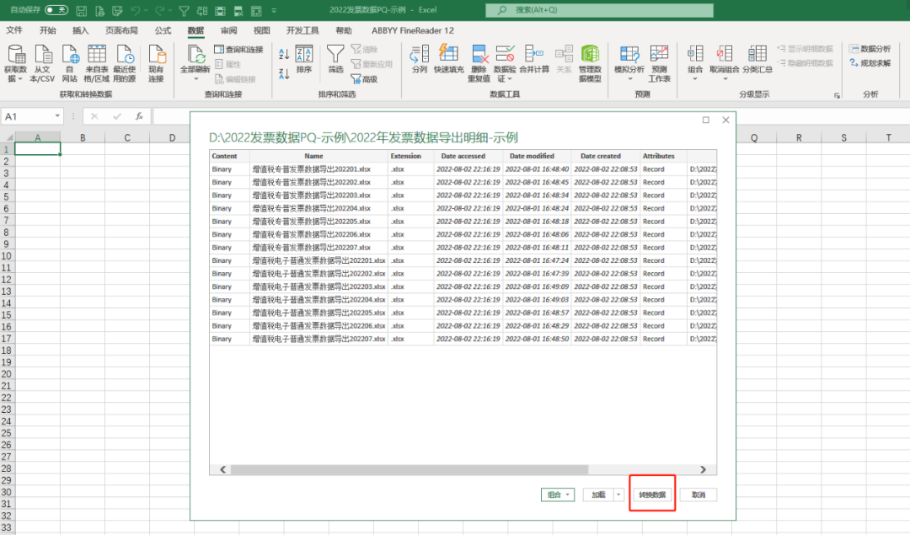Screen dimensions: 910x535
Task: Click Text to Columns (分列) icon
Action: (419, 59)
